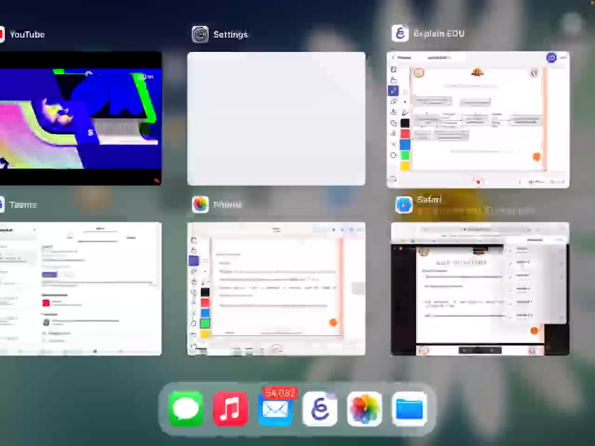The image size is (595, 446).
Task: Open the Photos app from the dock
Action: (x=364, y=409)
